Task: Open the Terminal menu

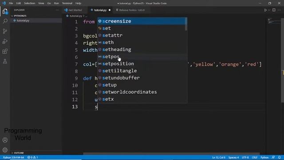Action: [67, 3]
